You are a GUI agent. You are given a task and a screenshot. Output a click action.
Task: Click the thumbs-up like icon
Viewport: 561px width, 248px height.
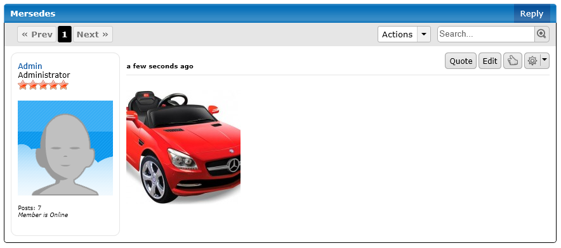[512, 61]
